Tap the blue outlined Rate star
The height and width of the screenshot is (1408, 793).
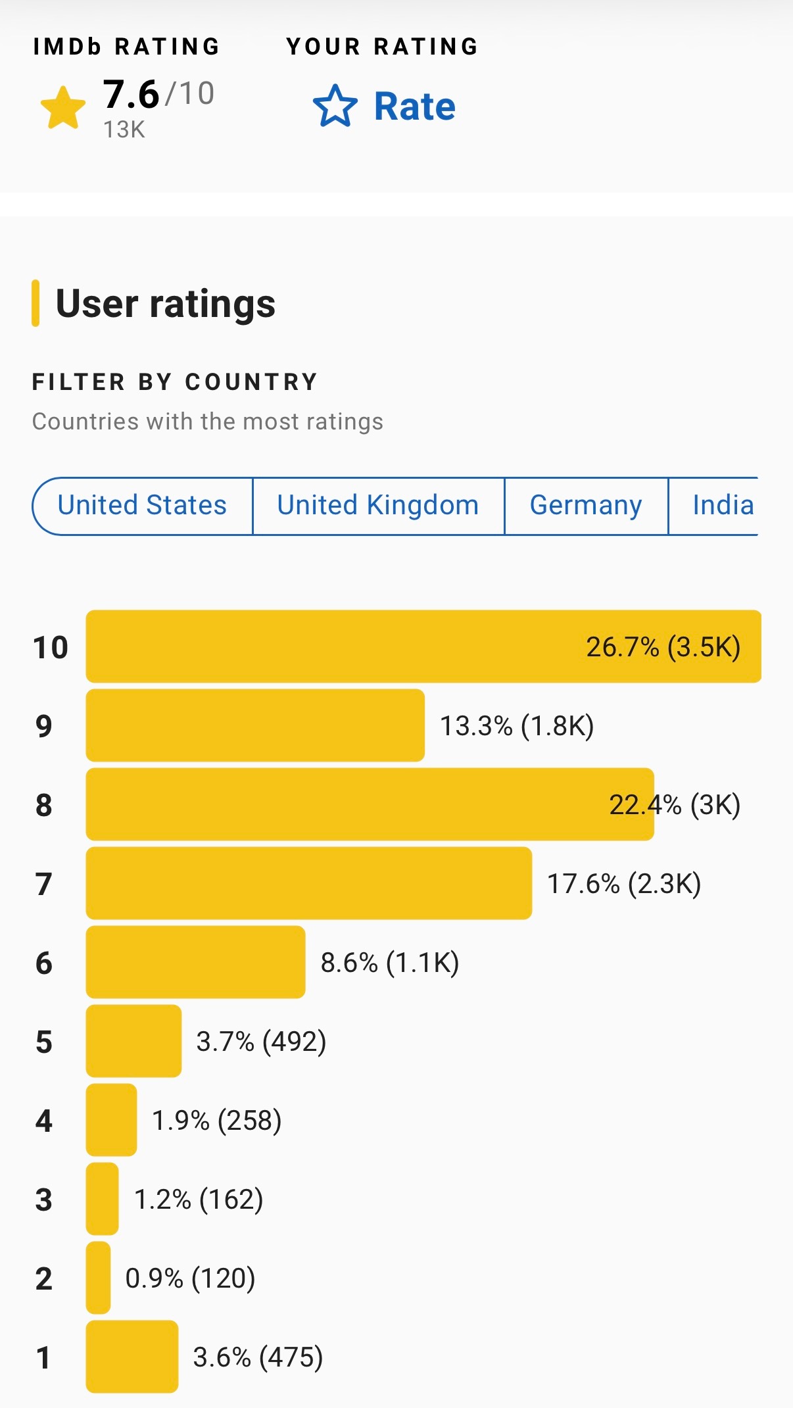pyautogui.click(x=335, y=107)
